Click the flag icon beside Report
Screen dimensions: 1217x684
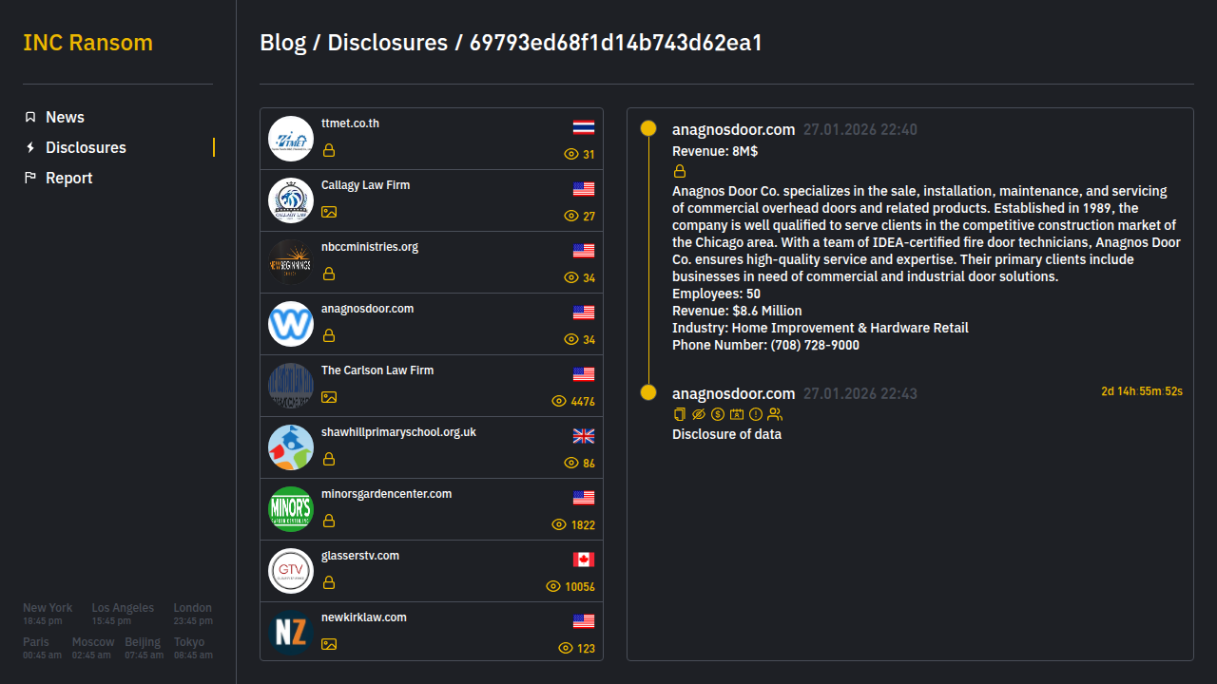point(30,178)
